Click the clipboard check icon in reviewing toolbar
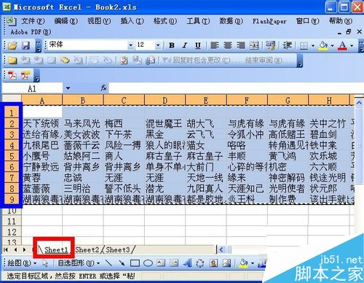This screenshot has width=364, height=283. 124,60
